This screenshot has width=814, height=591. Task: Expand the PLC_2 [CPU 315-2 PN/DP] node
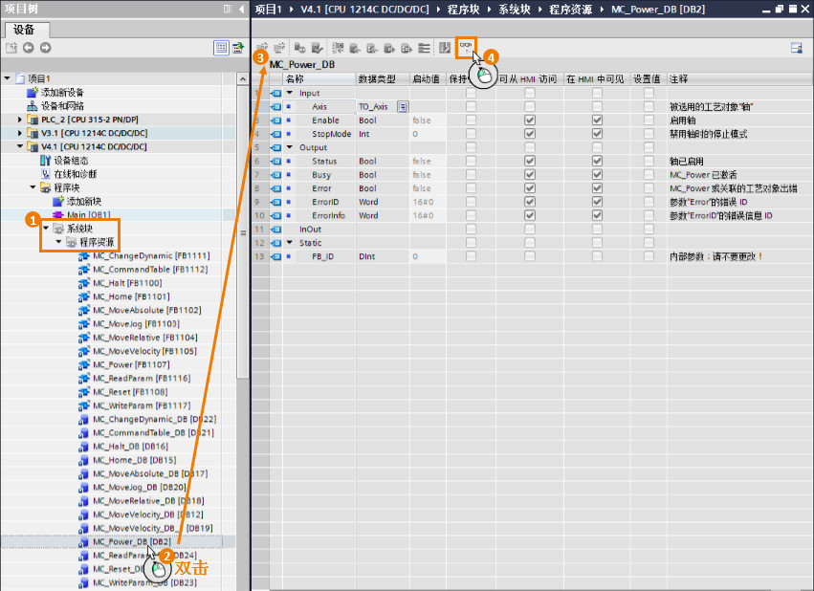pyautogui.click(x=20, y=120)
